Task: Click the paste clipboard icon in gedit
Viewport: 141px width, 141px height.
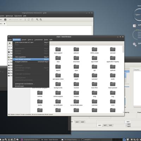Action: (x=32, y=19)
